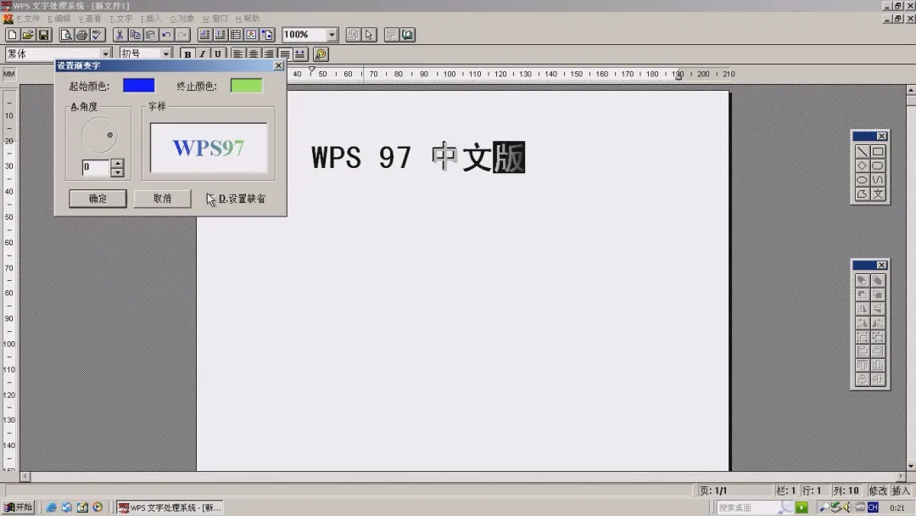Image resolution: width=916 pixels, height=516 pixels.
Task: Open the 文字 menu
Action: [121, 19]
